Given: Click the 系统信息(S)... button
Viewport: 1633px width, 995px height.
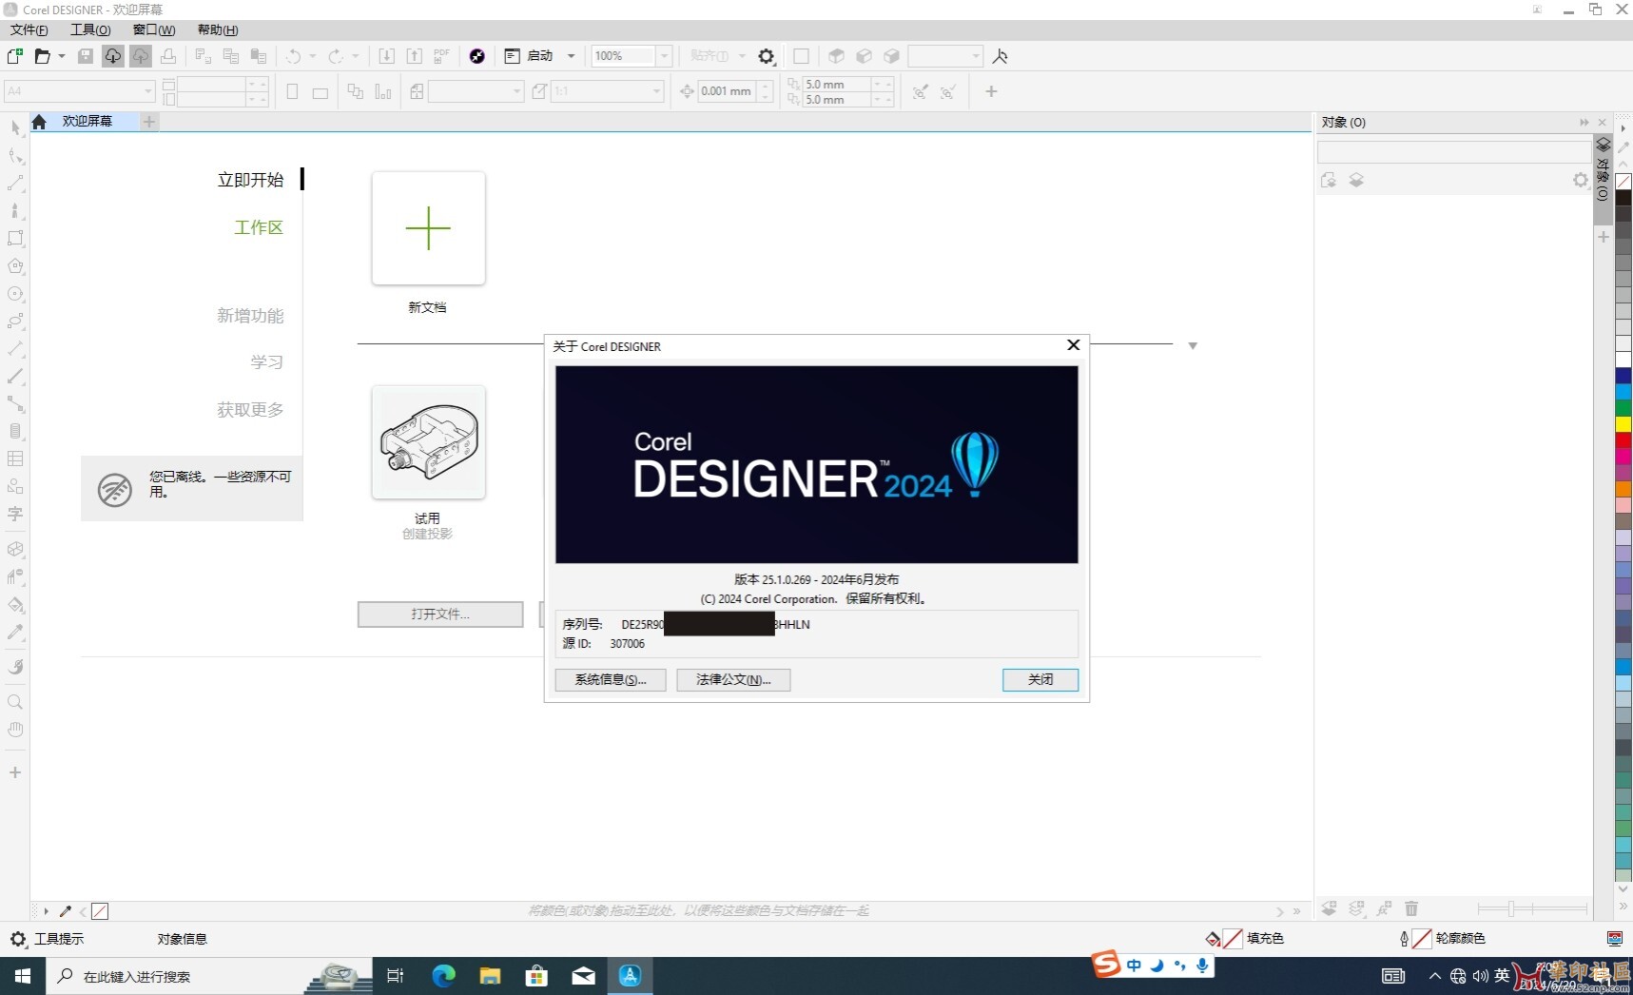Looking at the screenshot, I should [x=611, y=679].
